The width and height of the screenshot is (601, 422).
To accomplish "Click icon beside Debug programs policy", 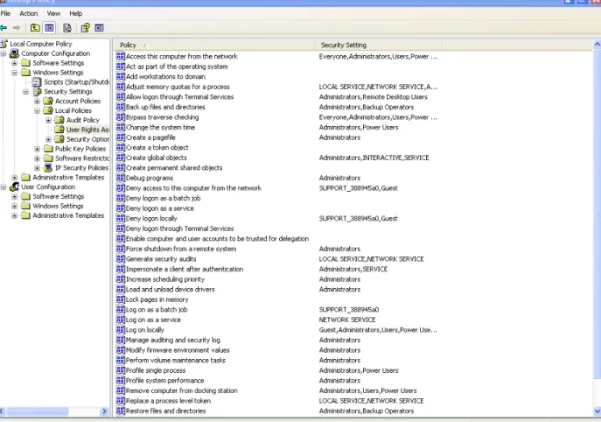I will (121, 178).
